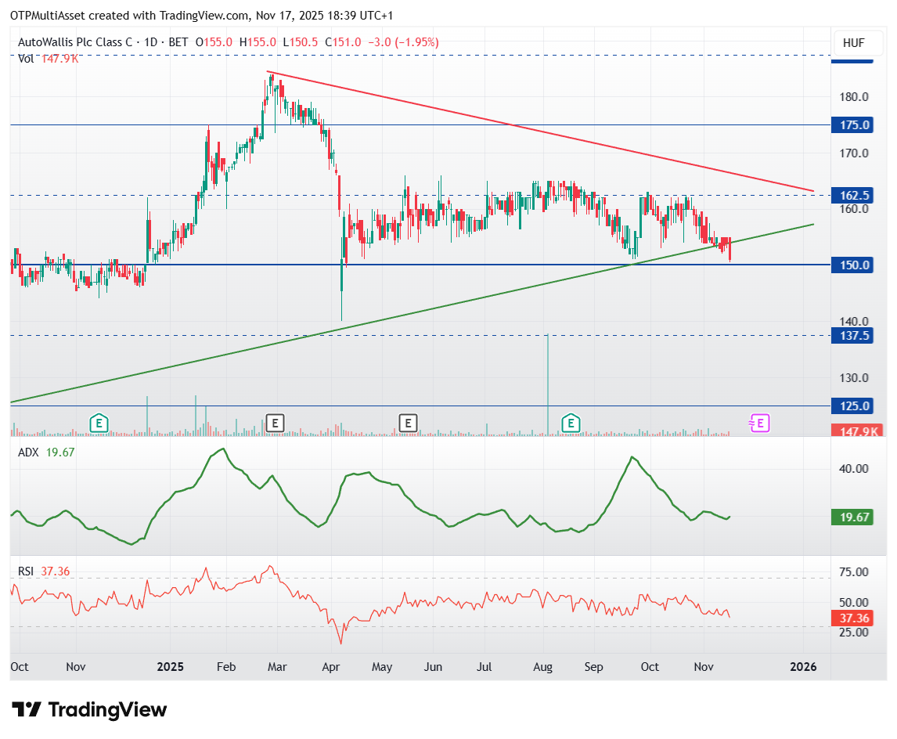Click the green earnings icon near August
Screen dimensions: 897x739
572,424
